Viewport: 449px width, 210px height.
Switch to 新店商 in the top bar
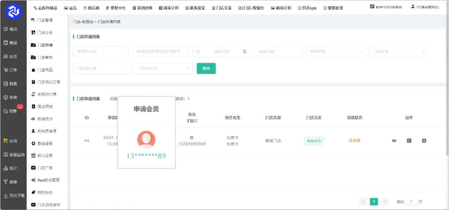pos(91,8)
